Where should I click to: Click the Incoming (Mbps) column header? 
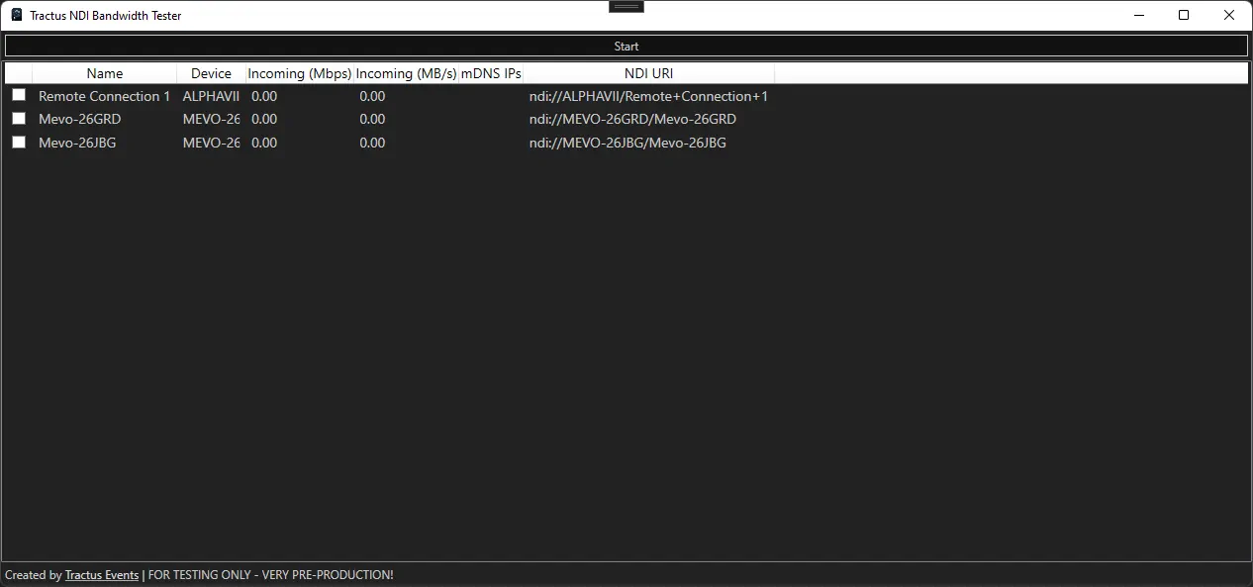pyautogui.click(x=299, y=73)
